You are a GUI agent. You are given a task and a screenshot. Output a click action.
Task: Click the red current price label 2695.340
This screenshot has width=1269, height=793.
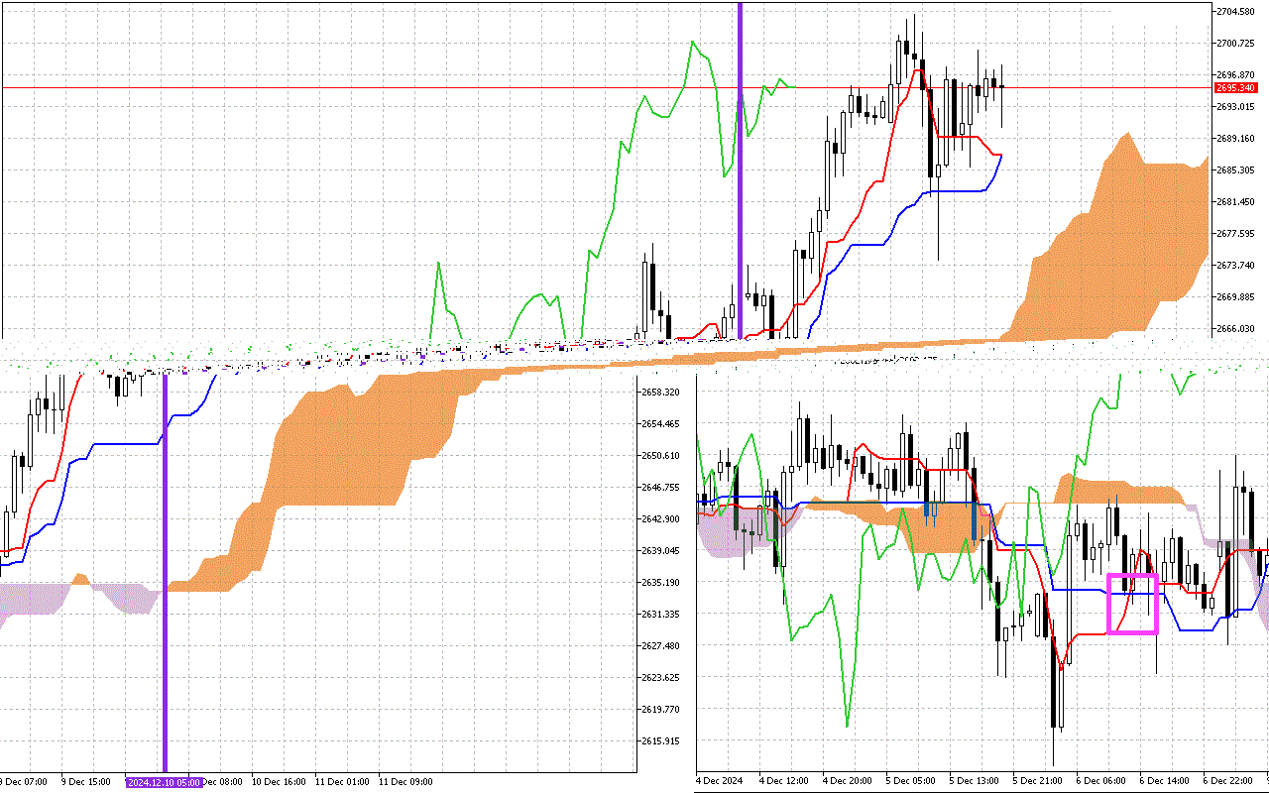[1235, 88]
